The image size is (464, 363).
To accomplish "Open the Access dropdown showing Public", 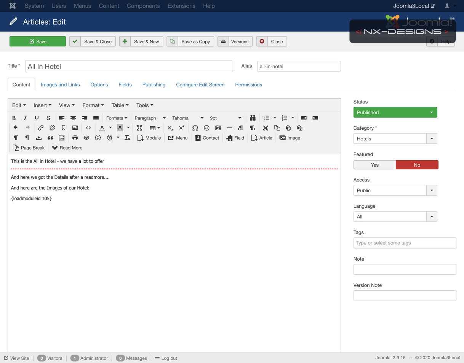I will [395, 190].
